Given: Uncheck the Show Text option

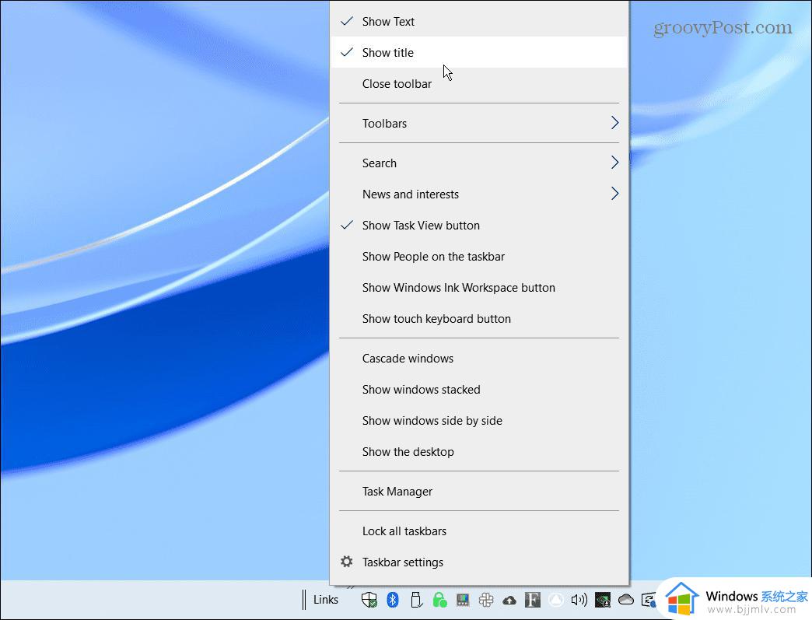Looking at the screenshot, I should (x=479, y=21).
